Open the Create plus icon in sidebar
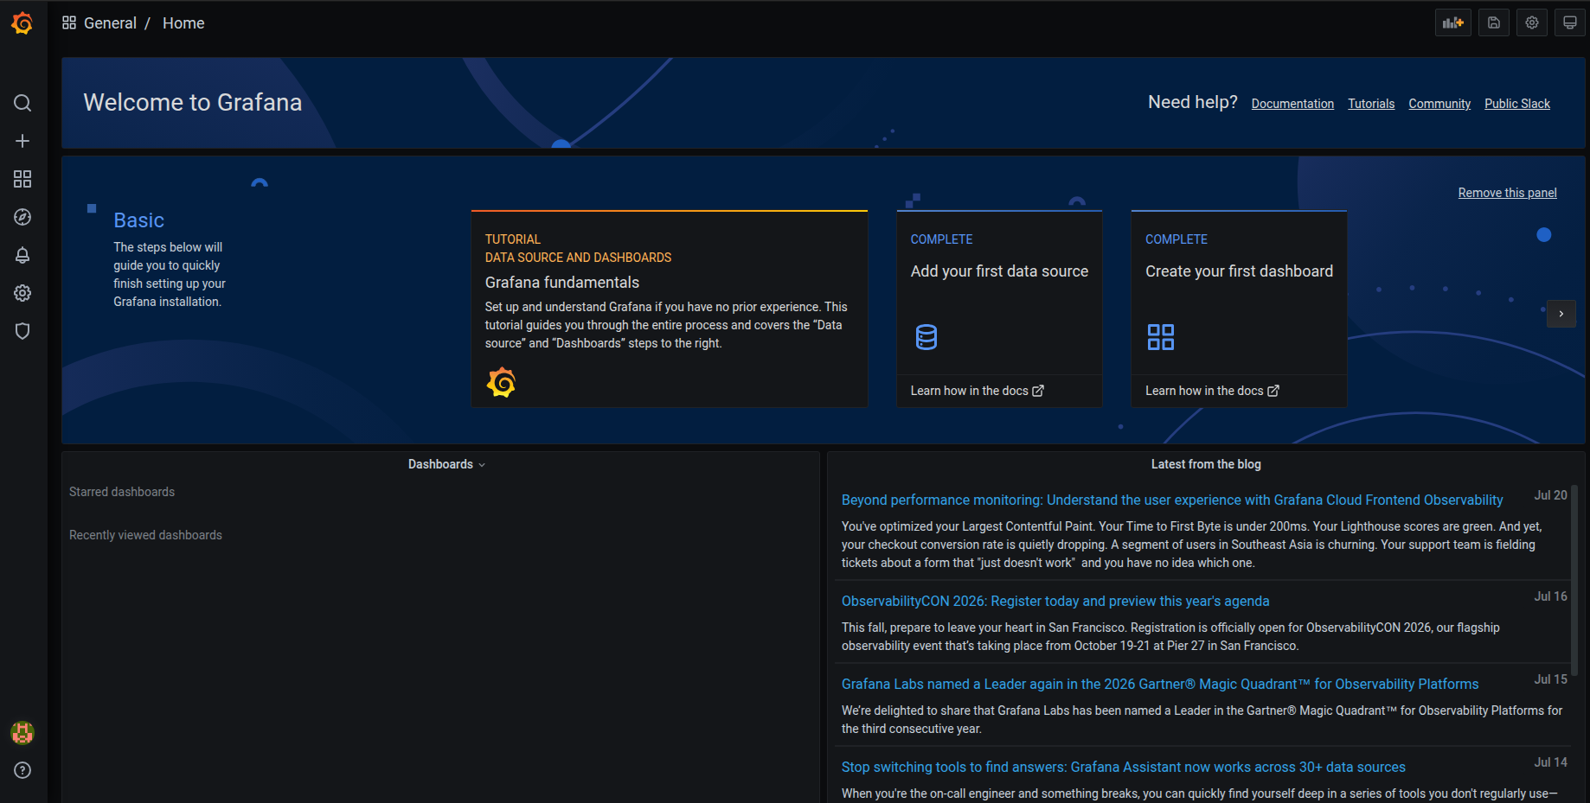This screenshot has height=803, width=1590. [x=22, y=141]
